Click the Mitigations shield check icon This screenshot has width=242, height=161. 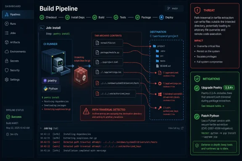[x=197, y=79]
